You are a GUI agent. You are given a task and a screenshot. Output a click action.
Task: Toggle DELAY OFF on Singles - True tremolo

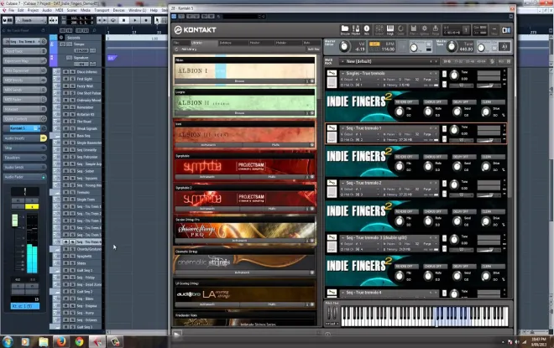(463, 102)
